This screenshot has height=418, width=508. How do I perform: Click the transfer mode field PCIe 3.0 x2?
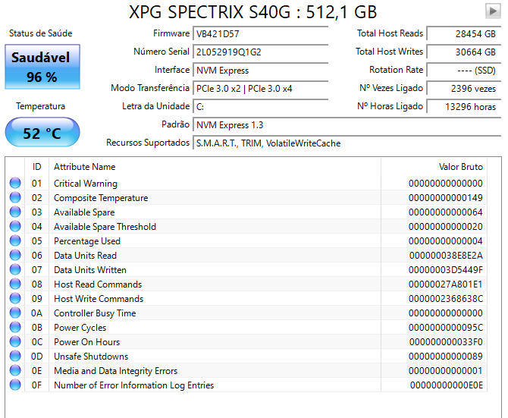pyautogui.click(x=261, y=89)
